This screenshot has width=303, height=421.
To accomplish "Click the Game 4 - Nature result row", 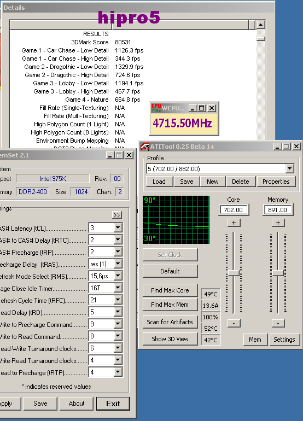I will (x=103, y=100).
